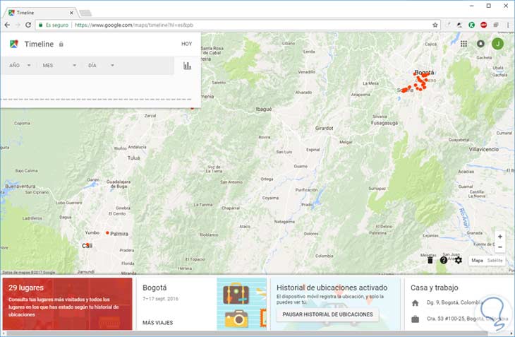Viewport: 515px width, 337px height.
Task: Click the home icon in Casa y trabajo
Action: (415, 303)
